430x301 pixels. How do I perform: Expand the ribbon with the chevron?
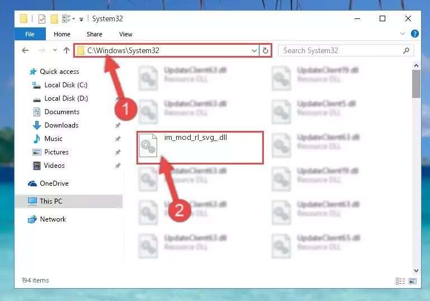click(x=402, y=34)
